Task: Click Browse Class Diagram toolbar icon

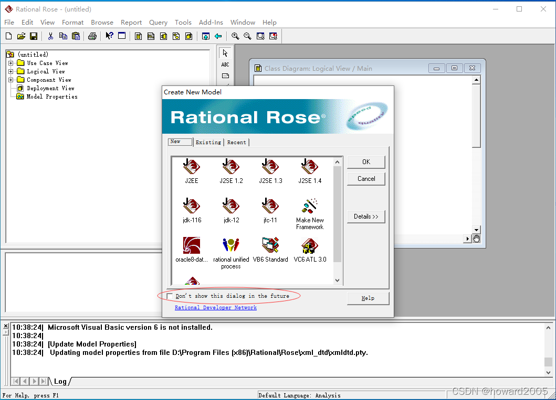Action: pos(138,36)
